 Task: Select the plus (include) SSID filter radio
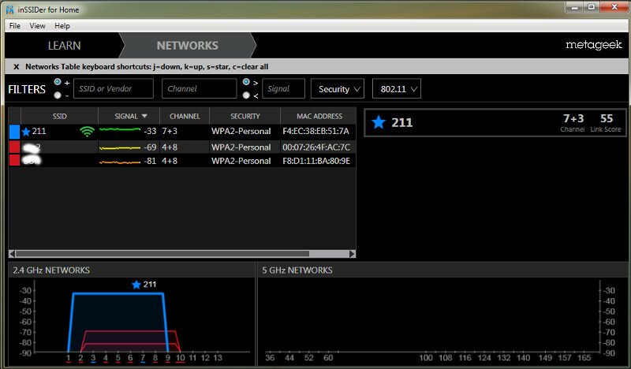pyautogui.click(x=58, y=82)
